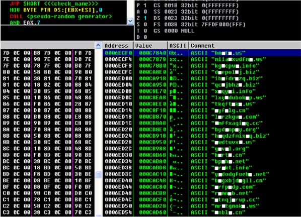Viewport: 301px width, 217px height.
Task: Select the FS 003B 7FFDF000 register line
Action: (199, 24)
